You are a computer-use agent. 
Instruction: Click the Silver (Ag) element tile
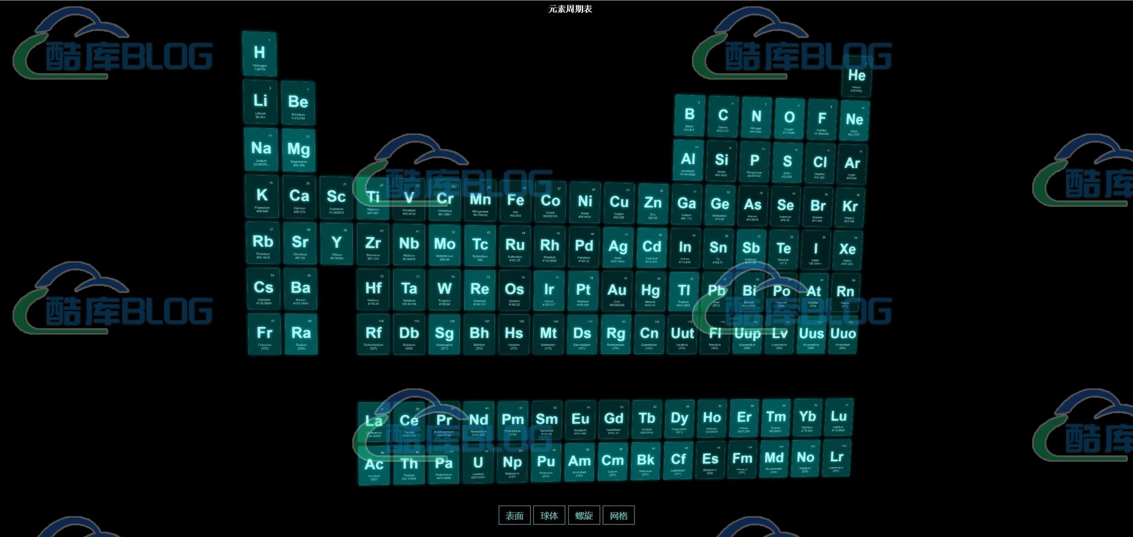pyautogui.click(x=618, y=248)
